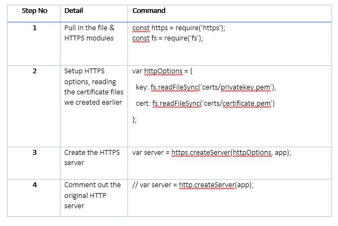Click the commented-out http.createServer line
Screen dimensions: 338x226
point(193,185)
